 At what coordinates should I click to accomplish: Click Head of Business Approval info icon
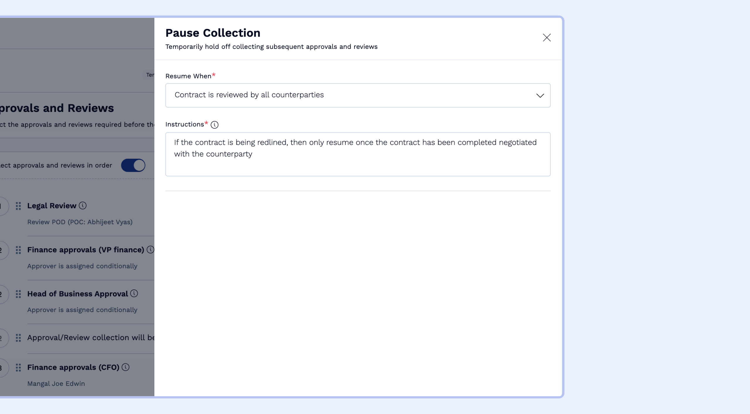pyautogui.click(x=134, y=294)
